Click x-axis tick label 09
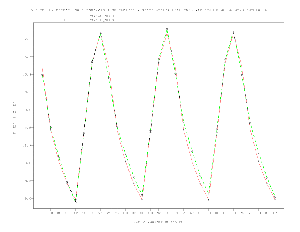300x232 pixels. [x=67, y=213]
